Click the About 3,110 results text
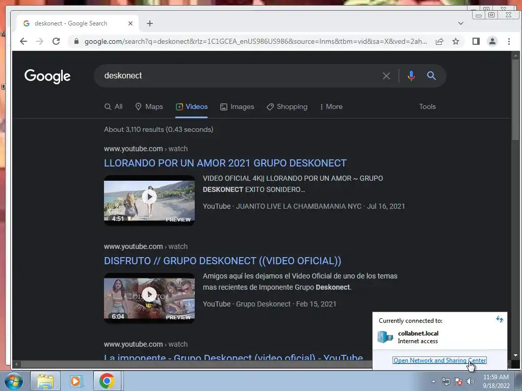Viewport: 522px width, 391px height. tap(159, 130)
